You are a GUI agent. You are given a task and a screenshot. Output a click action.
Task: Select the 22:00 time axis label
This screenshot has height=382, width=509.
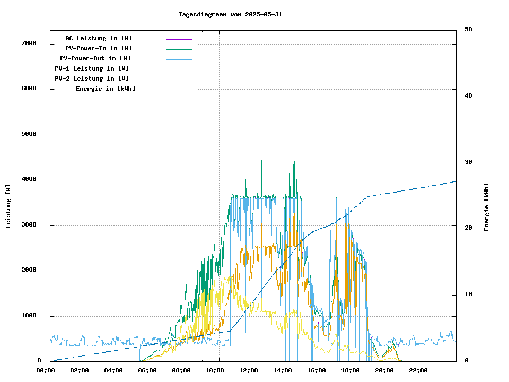point(418,370)
